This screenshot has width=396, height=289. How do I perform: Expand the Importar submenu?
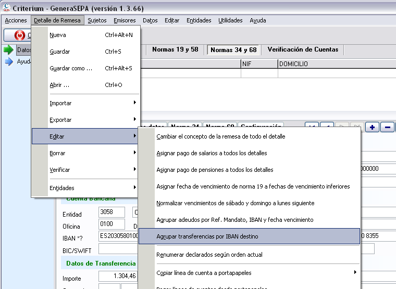coord(86,103)
